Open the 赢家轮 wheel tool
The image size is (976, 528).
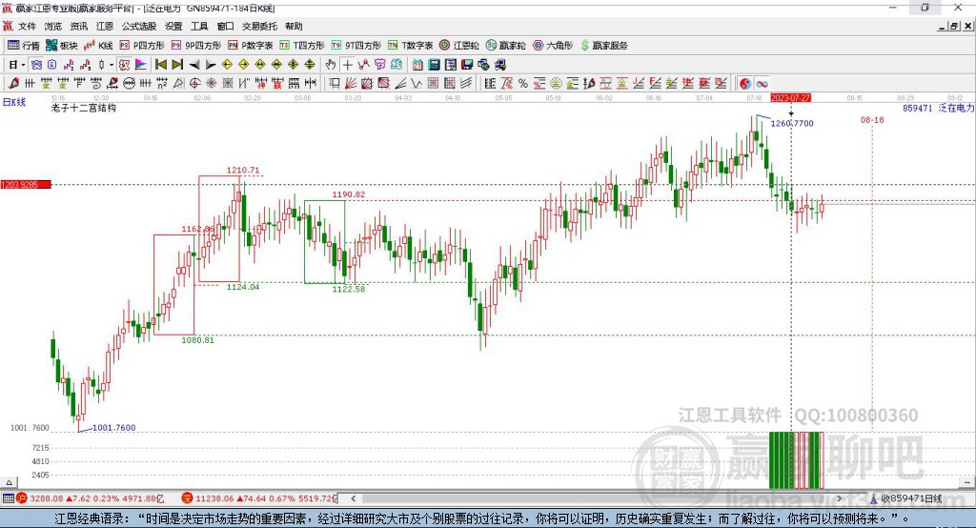[505, 46]
